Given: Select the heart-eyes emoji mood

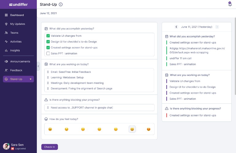Looking at the screenshot, I should coord(149,129).
